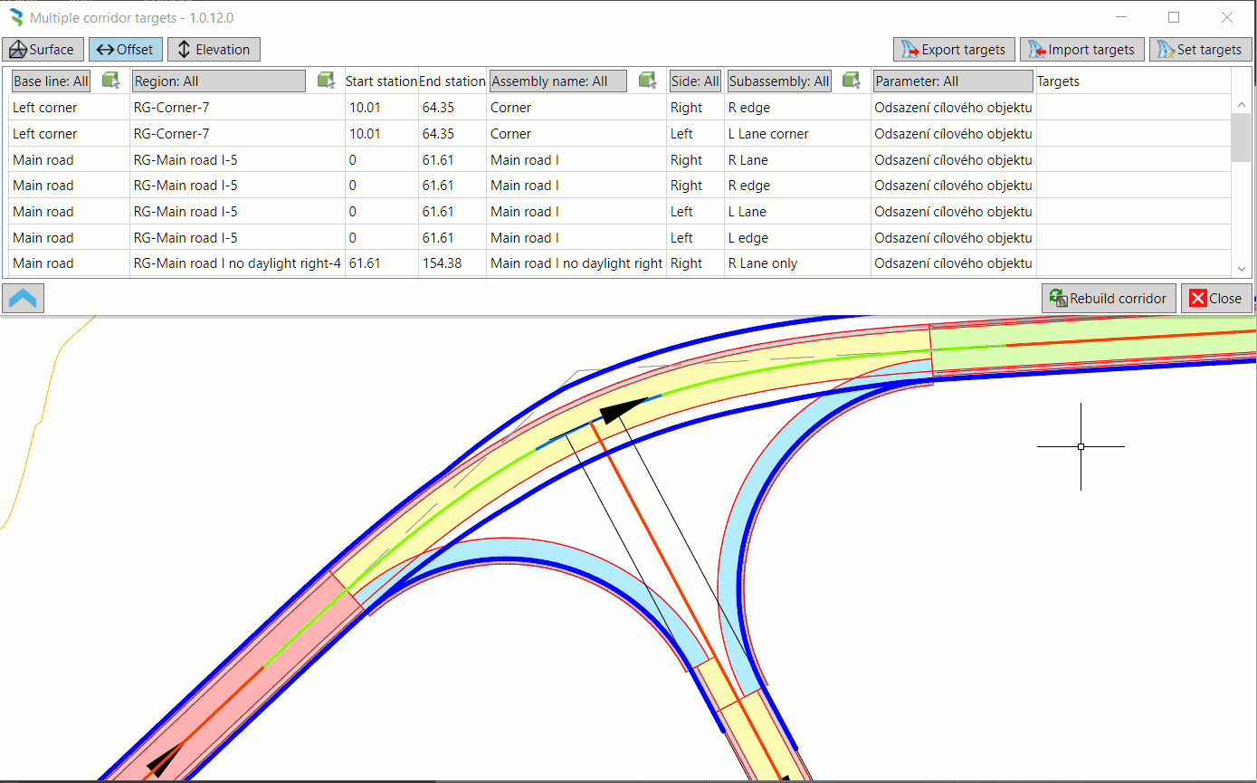The width and height of the screenshot is (1257, 783).
Task: Click Import targets button
Action: tap(1082, 50)
